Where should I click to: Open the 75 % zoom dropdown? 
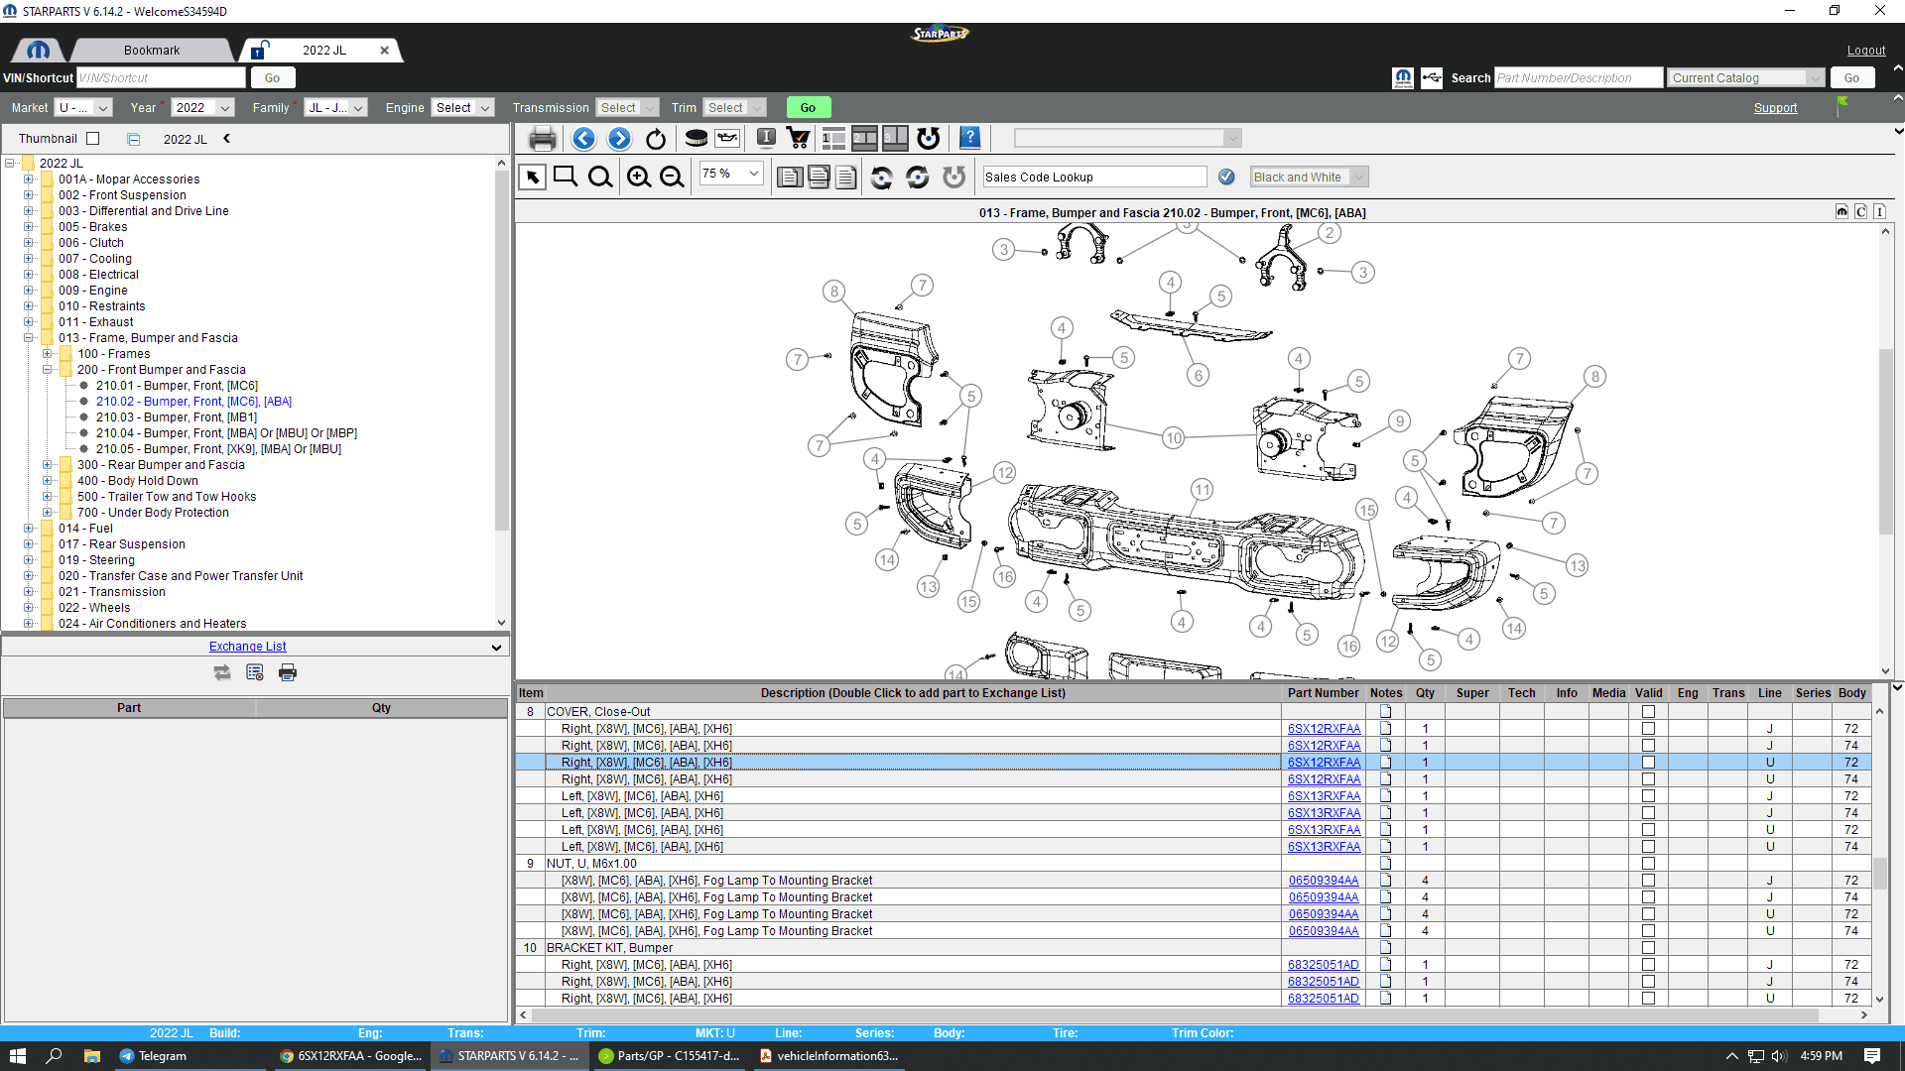click(731, 174)
